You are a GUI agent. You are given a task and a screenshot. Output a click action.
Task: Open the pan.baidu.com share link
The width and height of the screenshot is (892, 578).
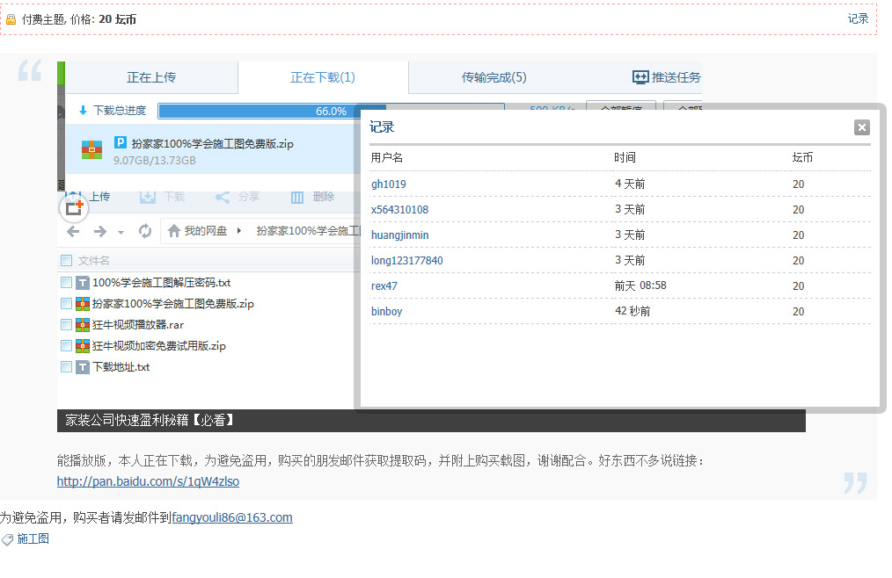pos(148,481)
